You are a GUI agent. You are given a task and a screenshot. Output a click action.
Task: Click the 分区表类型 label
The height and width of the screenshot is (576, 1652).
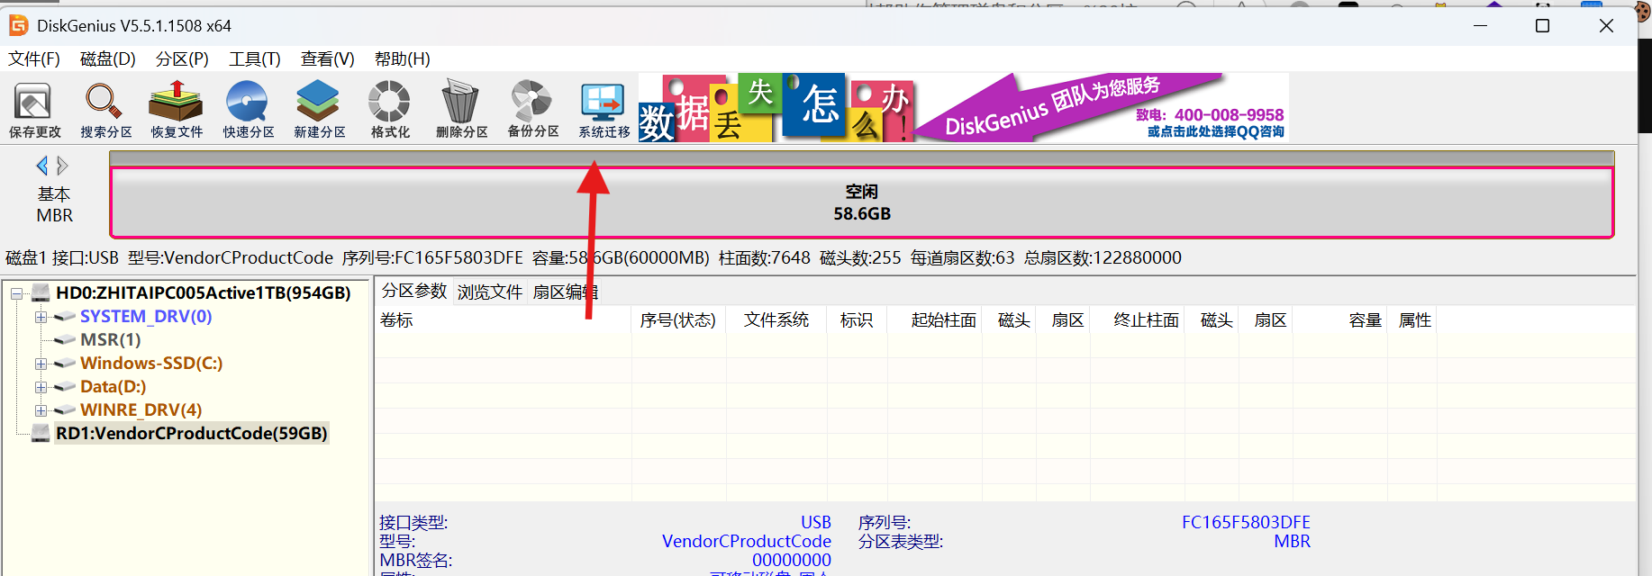tap(900, 541)
